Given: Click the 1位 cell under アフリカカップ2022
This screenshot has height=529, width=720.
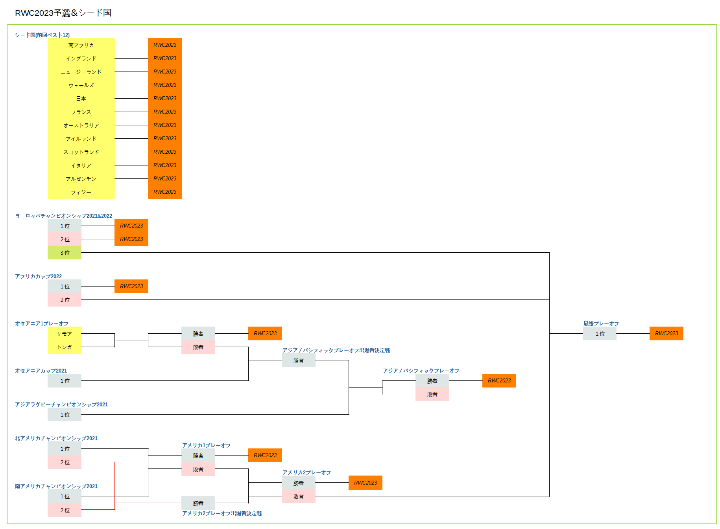Looking at the screenshot, I should pyautogui.click(x=65, y=286).
